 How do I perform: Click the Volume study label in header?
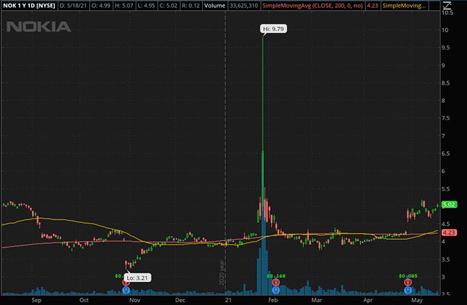click(214, 5)
